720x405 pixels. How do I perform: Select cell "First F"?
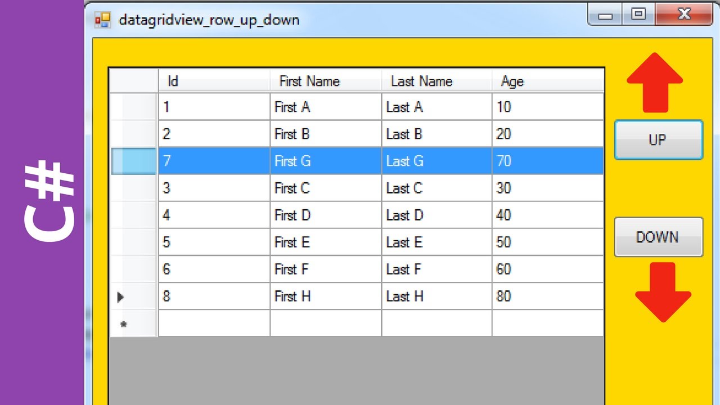pyautogui.click(x=326, y=269)
